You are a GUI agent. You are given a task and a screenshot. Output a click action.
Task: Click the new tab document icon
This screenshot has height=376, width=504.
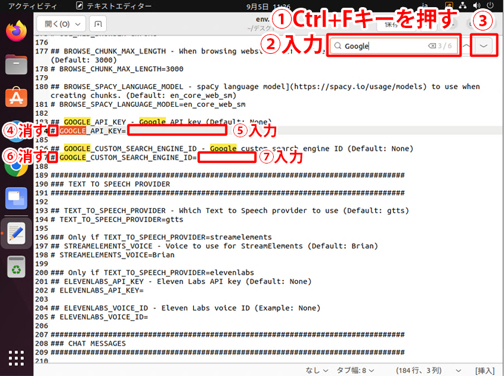(97, 24)
